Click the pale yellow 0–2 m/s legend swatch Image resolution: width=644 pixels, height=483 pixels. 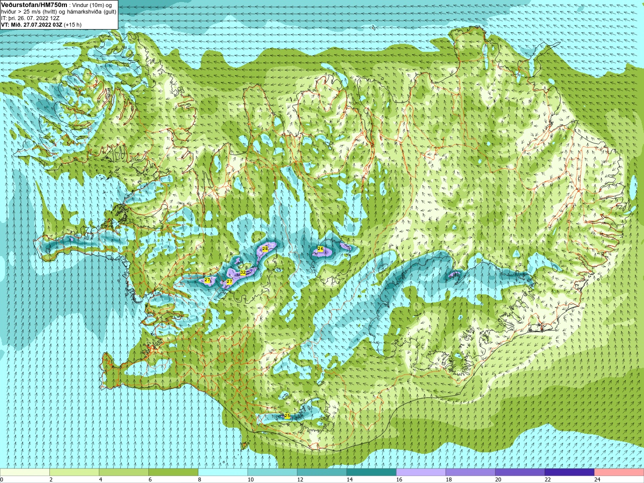tap(25, 472)
